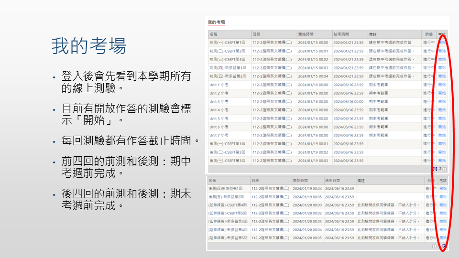Select the 前測(四)-新多益第1回 row name
Image resolution: width=459 pixels, height=258 pixels.
(228, 68)
